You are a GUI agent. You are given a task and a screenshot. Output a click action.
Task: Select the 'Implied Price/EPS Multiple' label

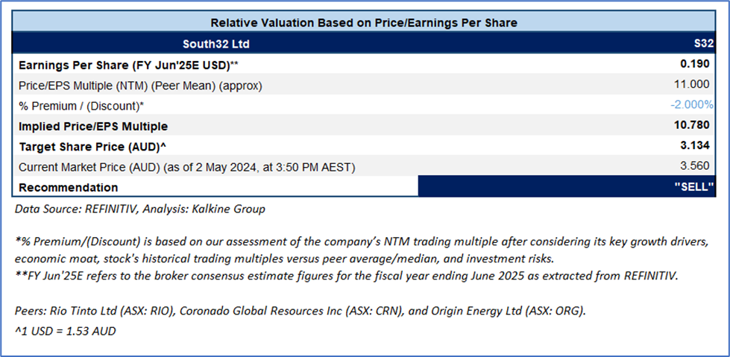(93, 127)
